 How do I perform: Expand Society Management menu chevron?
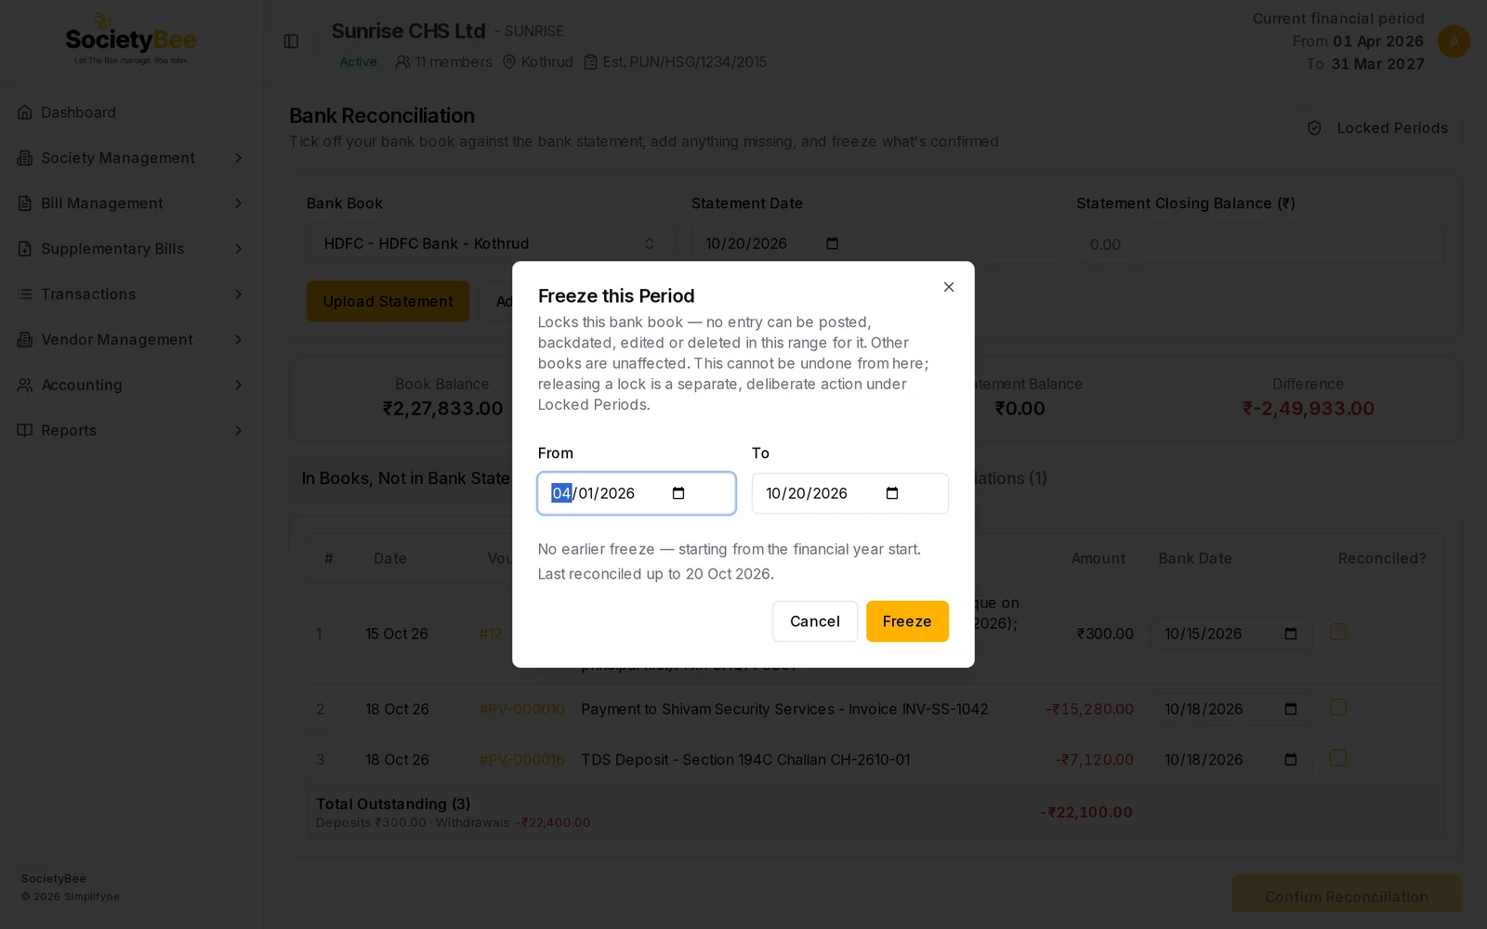(238, 158)
